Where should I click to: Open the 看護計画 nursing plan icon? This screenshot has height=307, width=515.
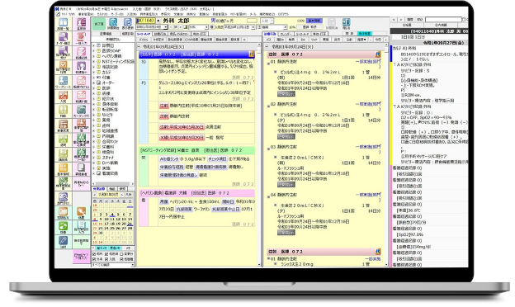click(82, 97)
